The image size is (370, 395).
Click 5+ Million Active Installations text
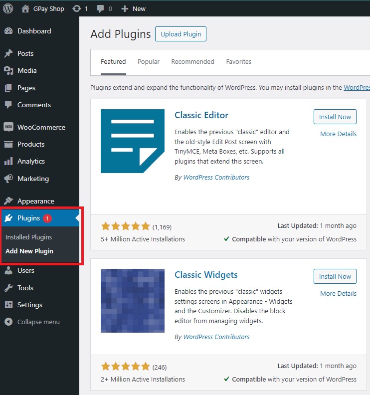(x=143, y=239)
